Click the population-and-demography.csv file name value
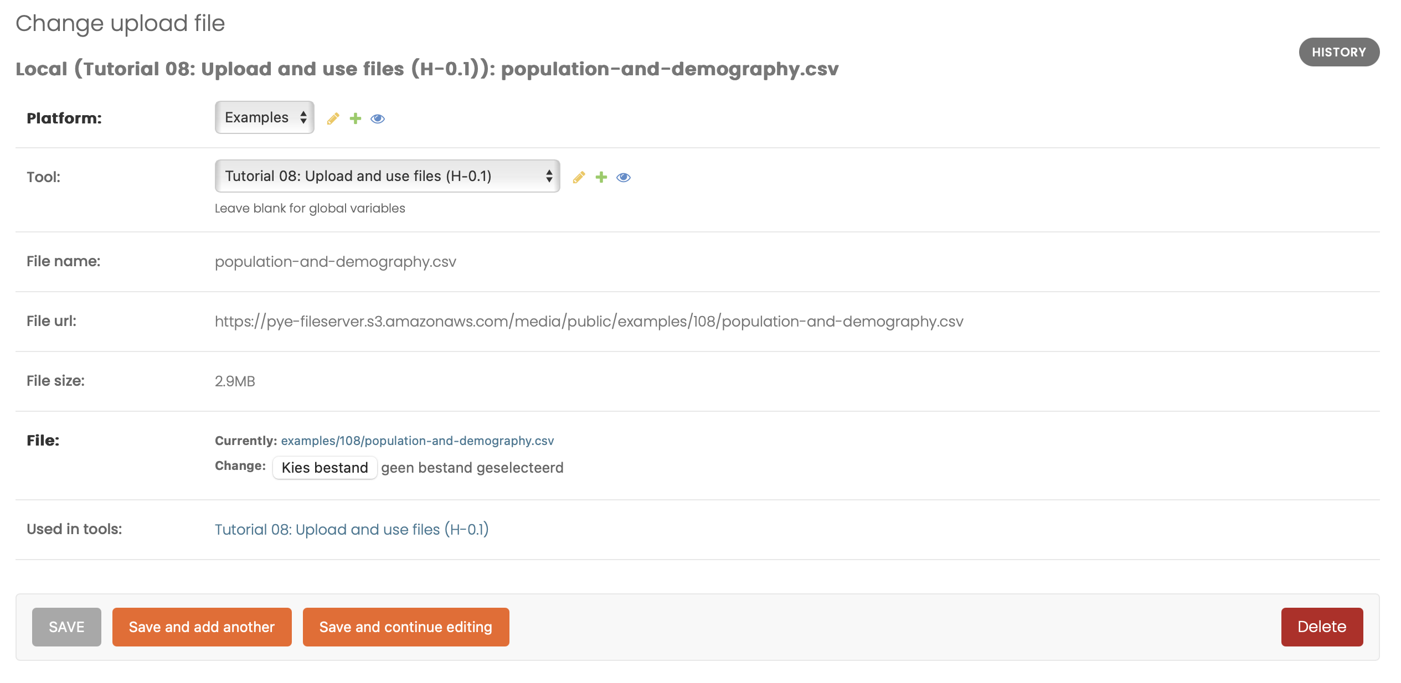Screen dimensions: 1401x683 click(x=336, y=262)
